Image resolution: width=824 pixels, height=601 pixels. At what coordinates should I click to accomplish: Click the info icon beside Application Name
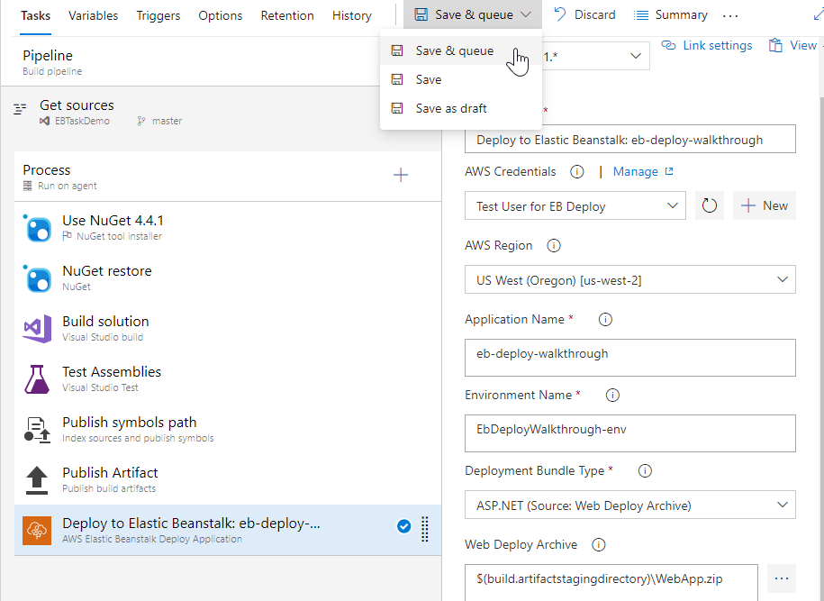tap(605, 320)
